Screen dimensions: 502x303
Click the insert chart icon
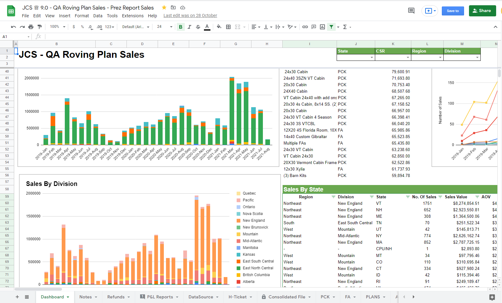pos(322,27)
